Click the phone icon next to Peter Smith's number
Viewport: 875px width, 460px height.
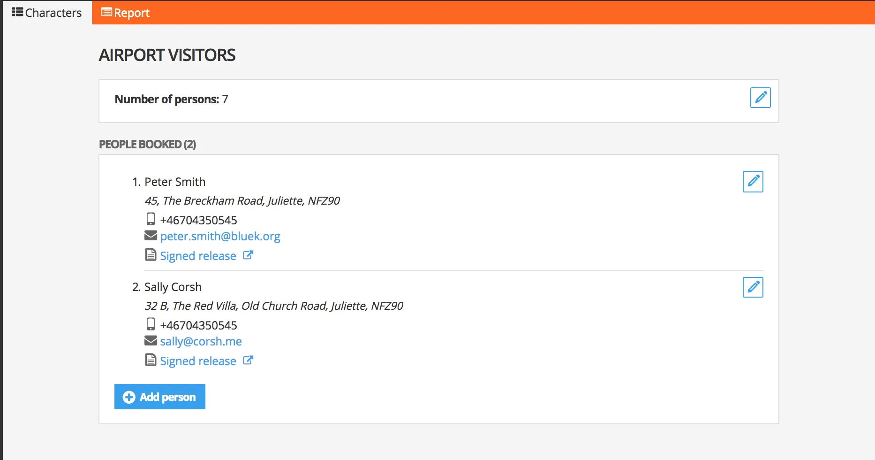(x=151, y=219)
